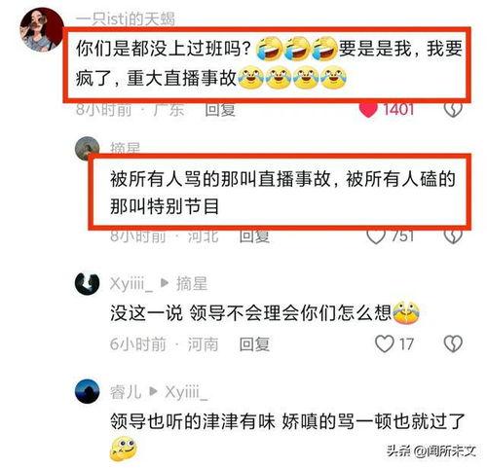Like the comment with 1401 likes
The width and height of the screenshot is (487, 468).
pyautogui.click(x=369, y=110)
